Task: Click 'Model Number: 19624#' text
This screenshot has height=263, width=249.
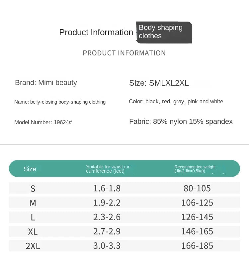Action: pos(43,122)
